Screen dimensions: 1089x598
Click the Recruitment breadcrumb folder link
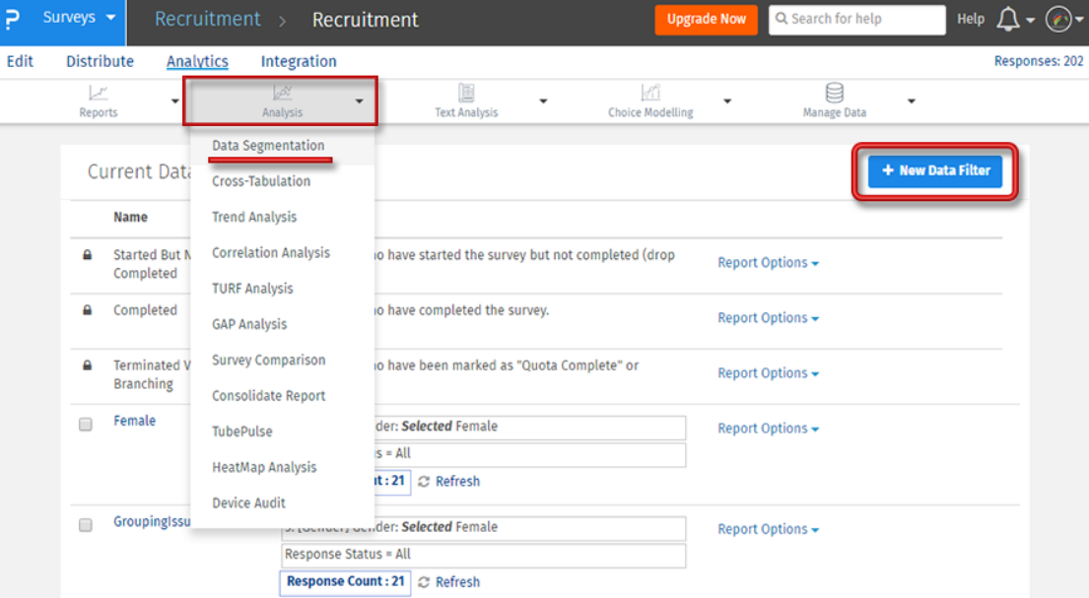click(207, 20)
